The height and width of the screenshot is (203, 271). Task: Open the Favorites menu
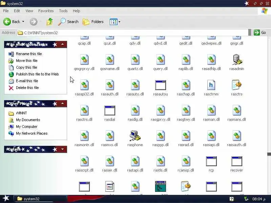coord(46,11)
